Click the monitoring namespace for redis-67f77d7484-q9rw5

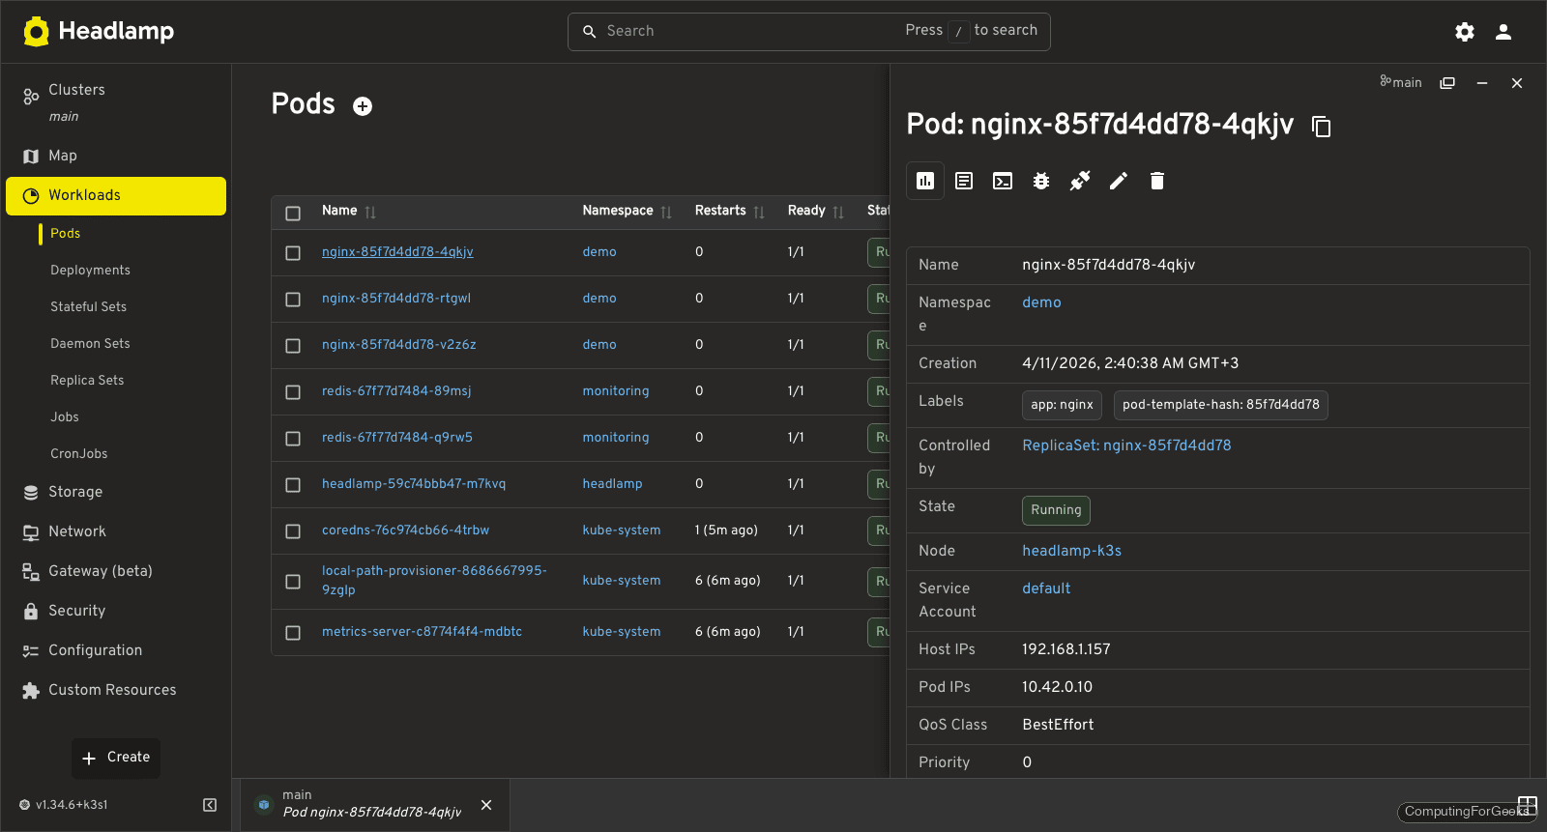click(616, 438)
